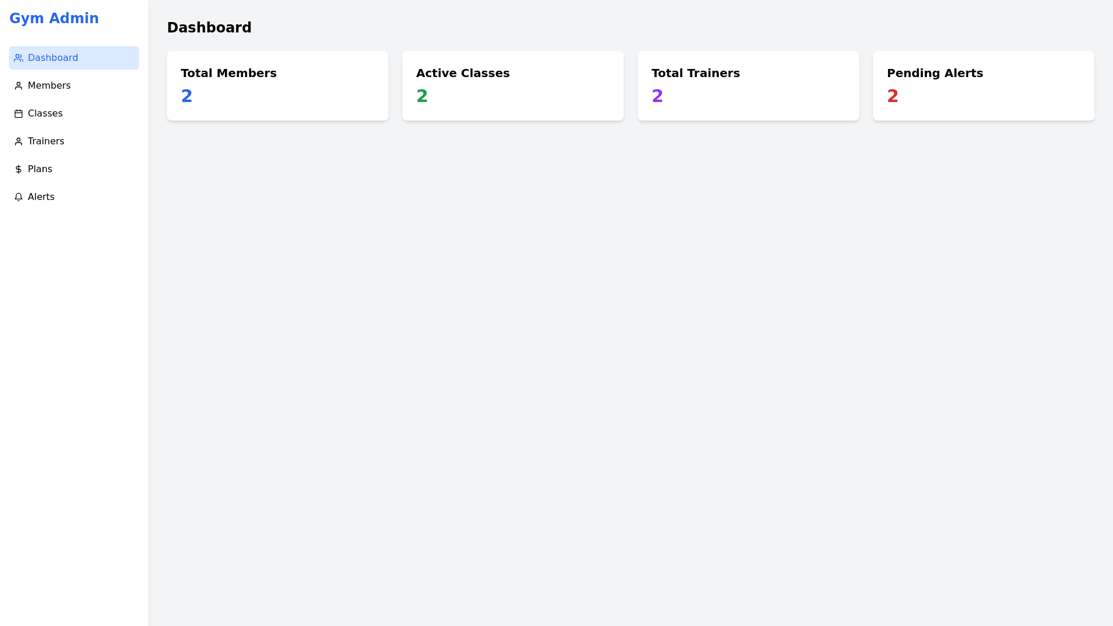The height and width of the screenshot is (626, 1113).
Task: Click the Trainers person icon
Action: tap(19, 141)
